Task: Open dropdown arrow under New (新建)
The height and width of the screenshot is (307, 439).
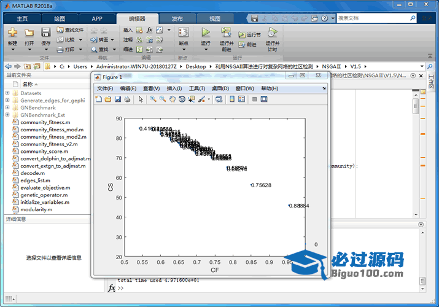Action: [13, 50]
